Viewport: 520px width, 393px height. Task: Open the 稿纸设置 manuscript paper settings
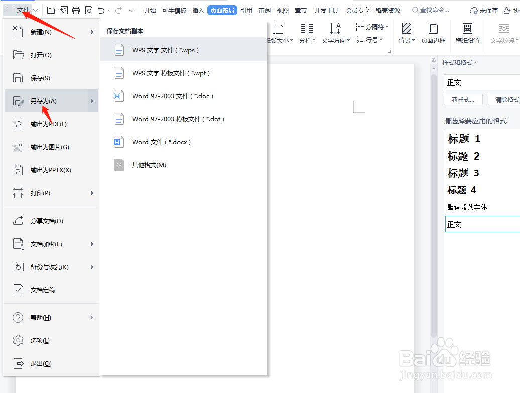(468, 33)
